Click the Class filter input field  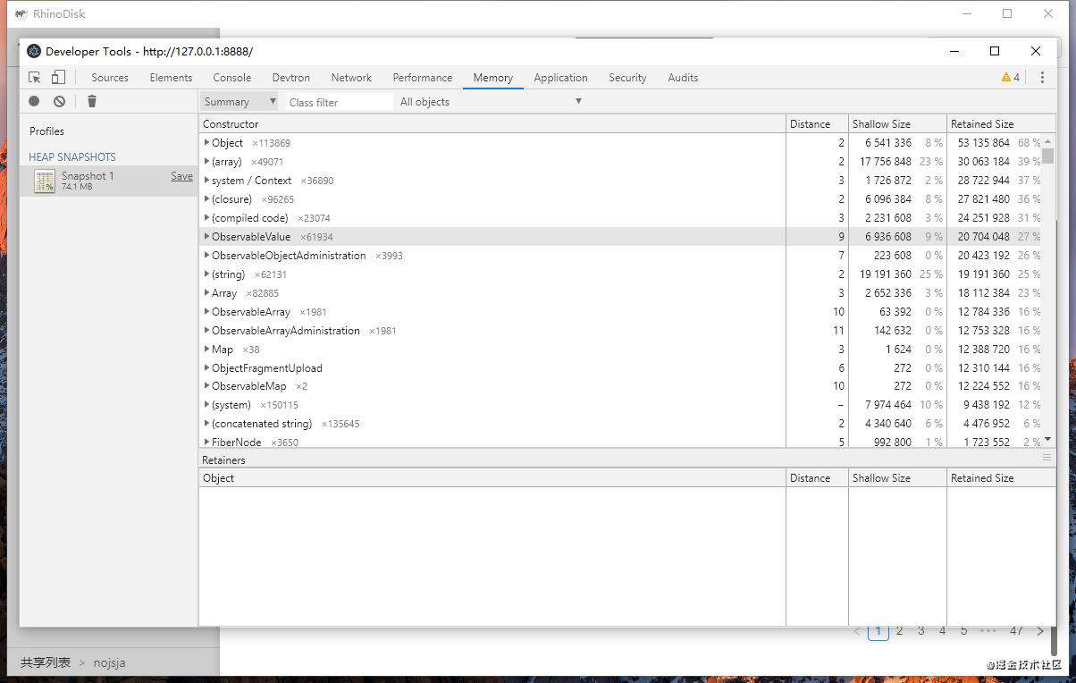click(x=338, y=102)
